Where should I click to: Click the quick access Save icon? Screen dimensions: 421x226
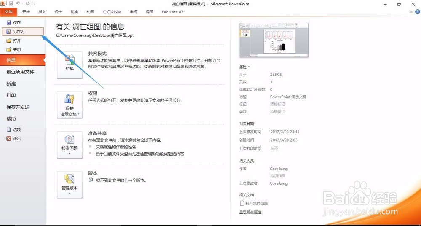point(11,3)
